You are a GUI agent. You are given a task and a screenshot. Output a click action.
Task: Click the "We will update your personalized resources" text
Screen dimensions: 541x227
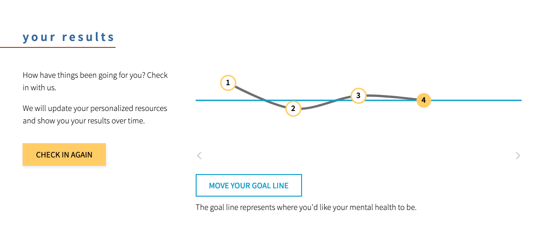[x=95, y=108]
